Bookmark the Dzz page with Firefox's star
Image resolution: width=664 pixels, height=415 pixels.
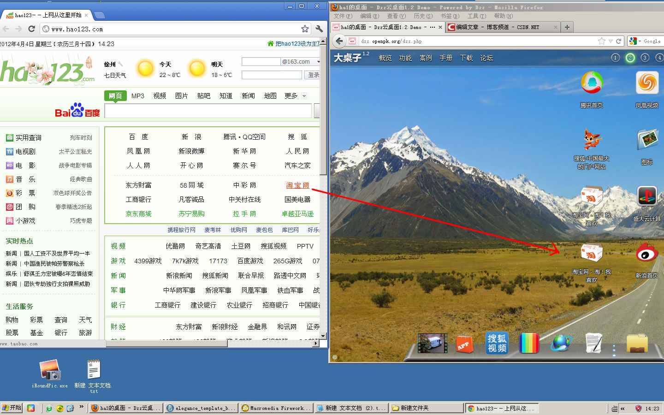point(602,41)
